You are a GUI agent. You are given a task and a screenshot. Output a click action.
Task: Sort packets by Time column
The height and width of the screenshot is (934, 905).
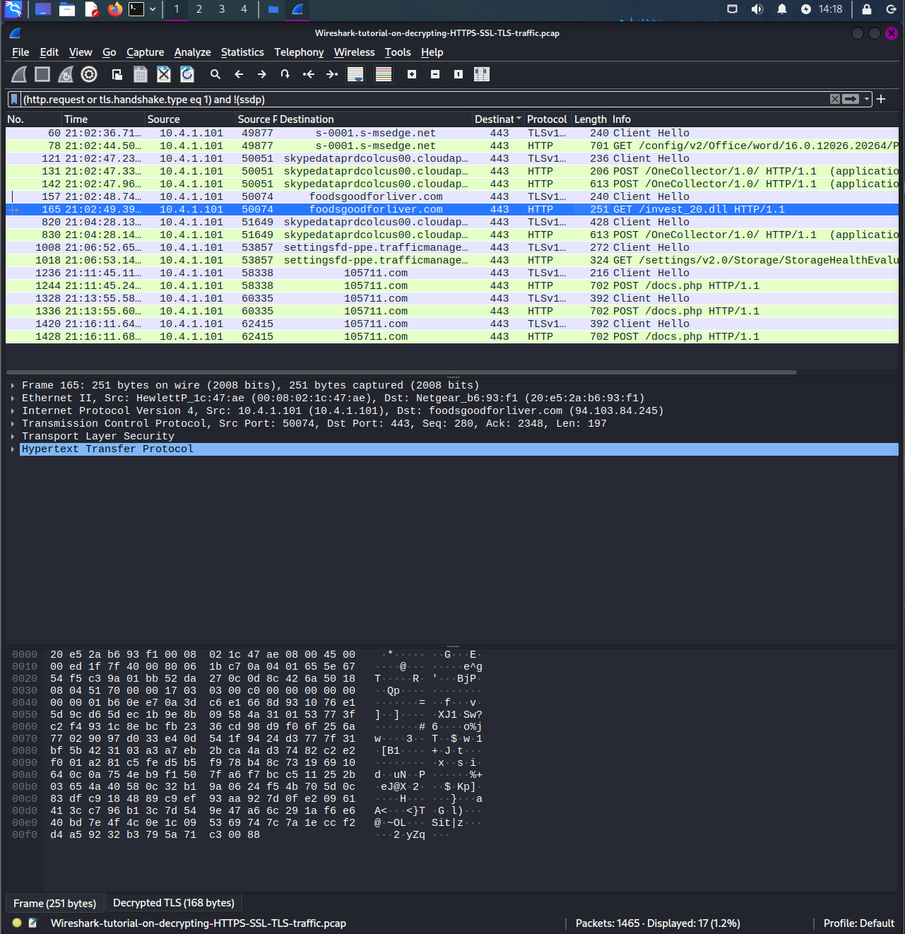[x=102, y=119]
